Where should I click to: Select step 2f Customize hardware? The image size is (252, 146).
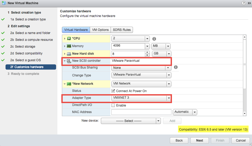pyautogui.click(x=31, y=67)
